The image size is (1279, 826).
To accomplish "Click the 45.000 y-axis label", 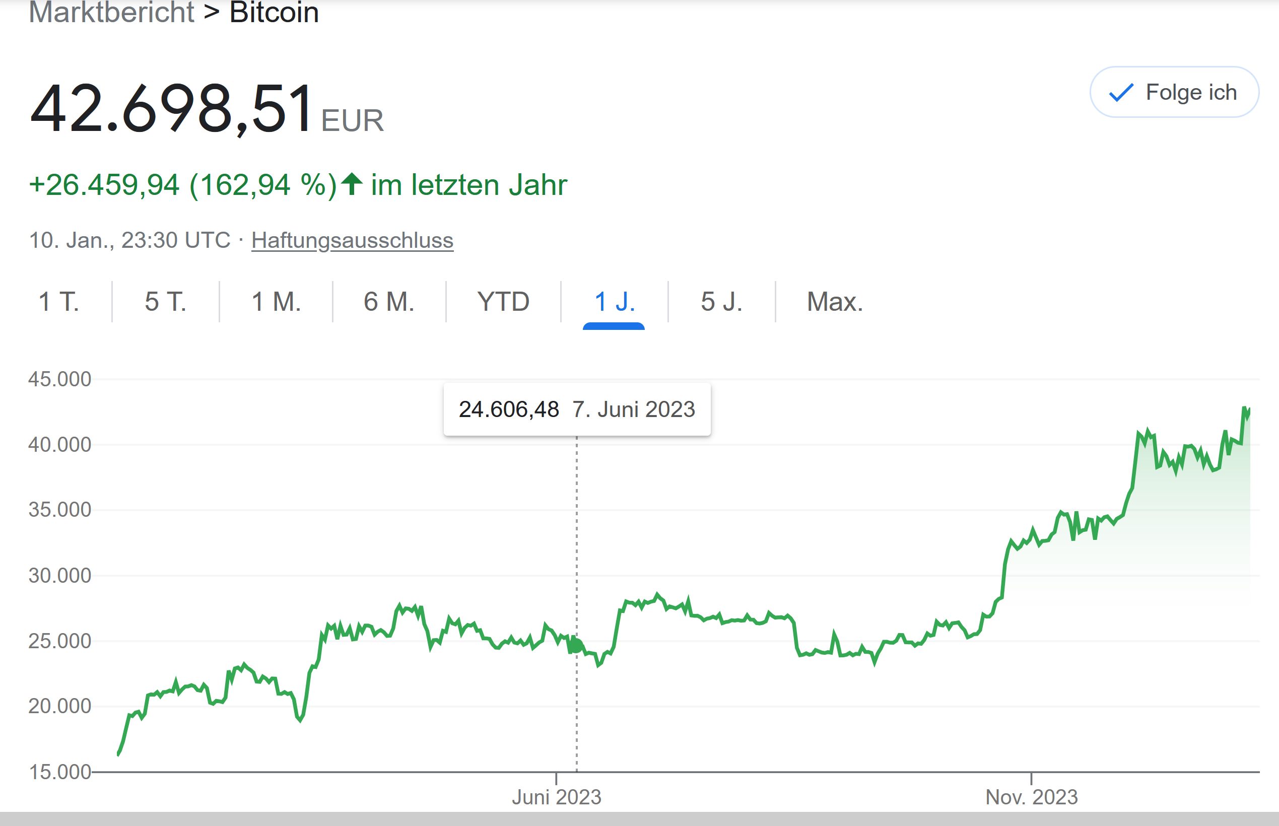I will [59, 379].
